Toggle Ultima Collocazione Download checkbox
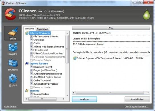This screenshot has height=111, width=155. click(31, 53)
